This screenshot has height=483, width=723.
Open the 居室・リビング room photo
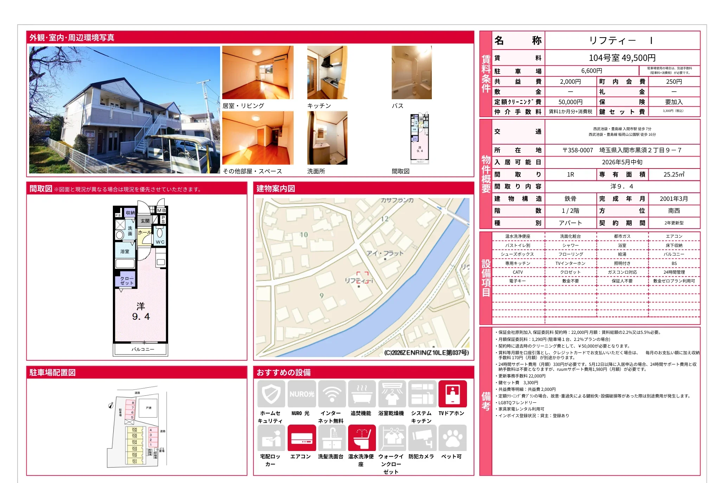pos(258,72)
